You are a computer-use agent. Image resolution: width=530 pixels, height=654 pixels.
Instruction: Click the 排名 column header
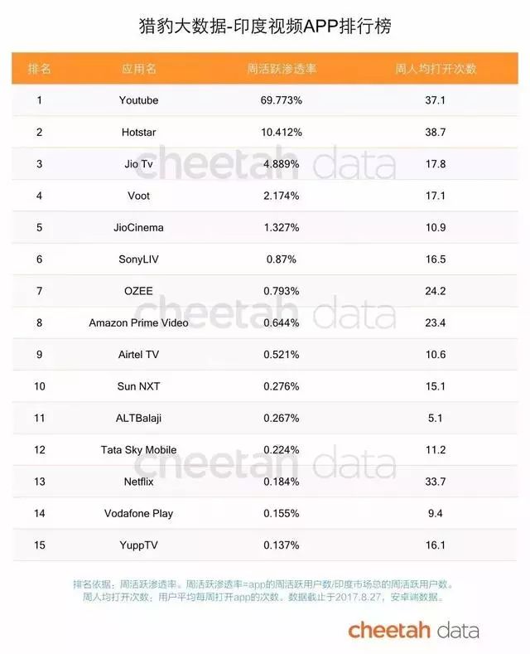tap(39, 68)
